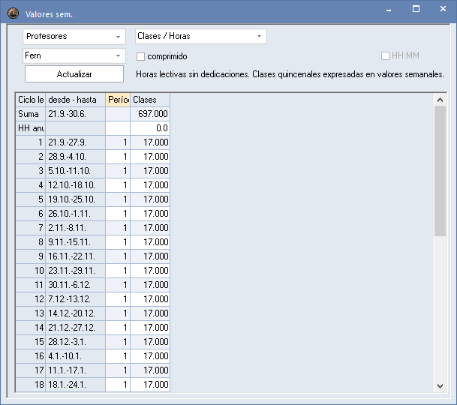Select the 5.10.-11.10. week cell
This screenshot has width=457, height=405.
75,171
